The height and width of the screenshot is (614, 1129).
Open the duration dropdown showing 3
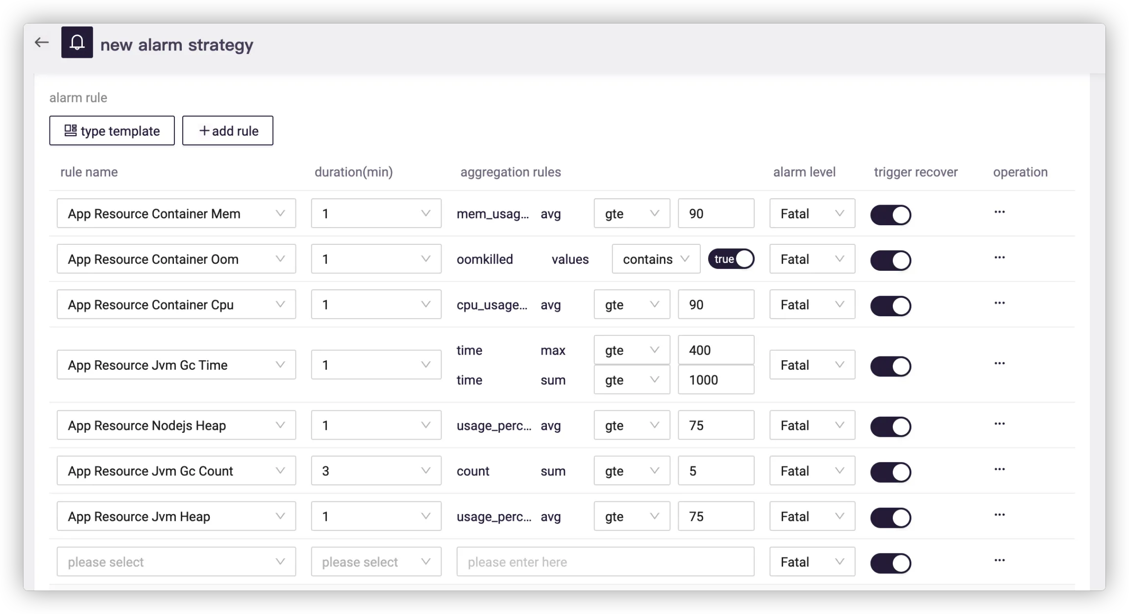pos(376,471)
